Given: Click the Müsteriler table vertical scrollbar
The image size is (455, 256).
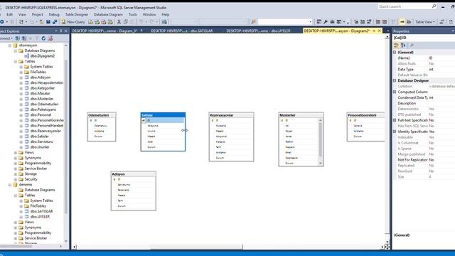Looking at the screenshot, I should pos(321,142).
